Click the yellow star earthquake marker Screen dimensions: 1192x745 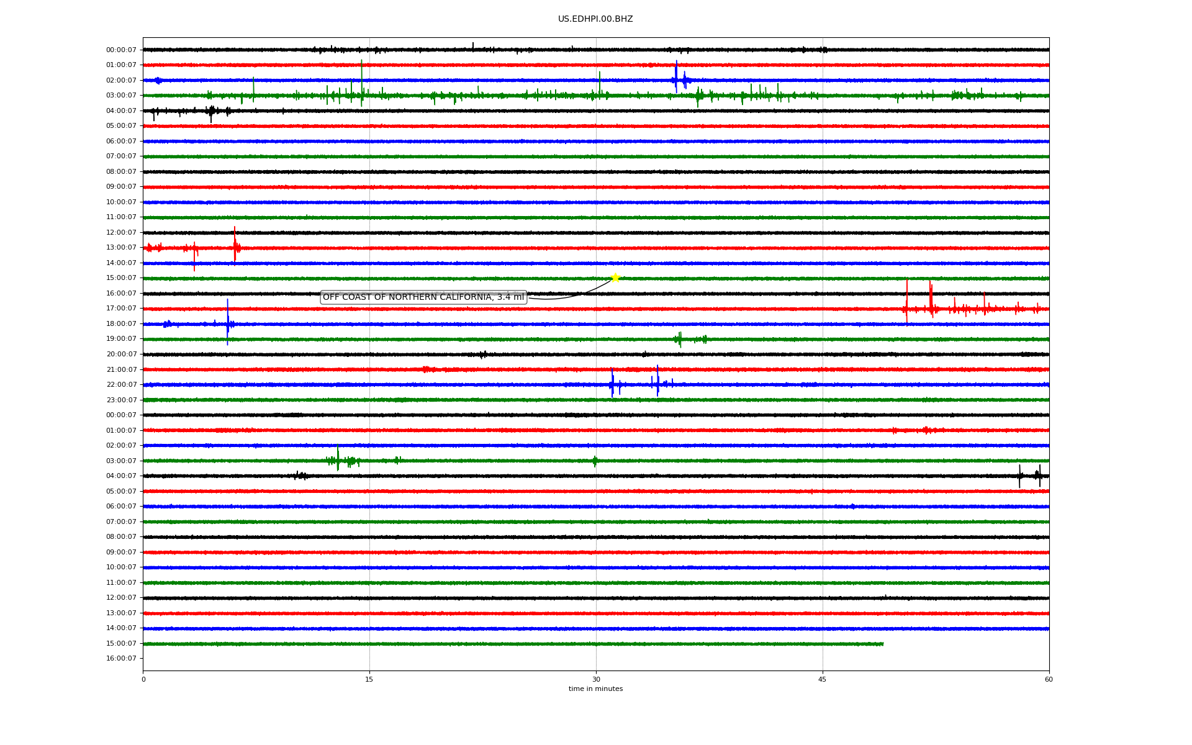615,278
